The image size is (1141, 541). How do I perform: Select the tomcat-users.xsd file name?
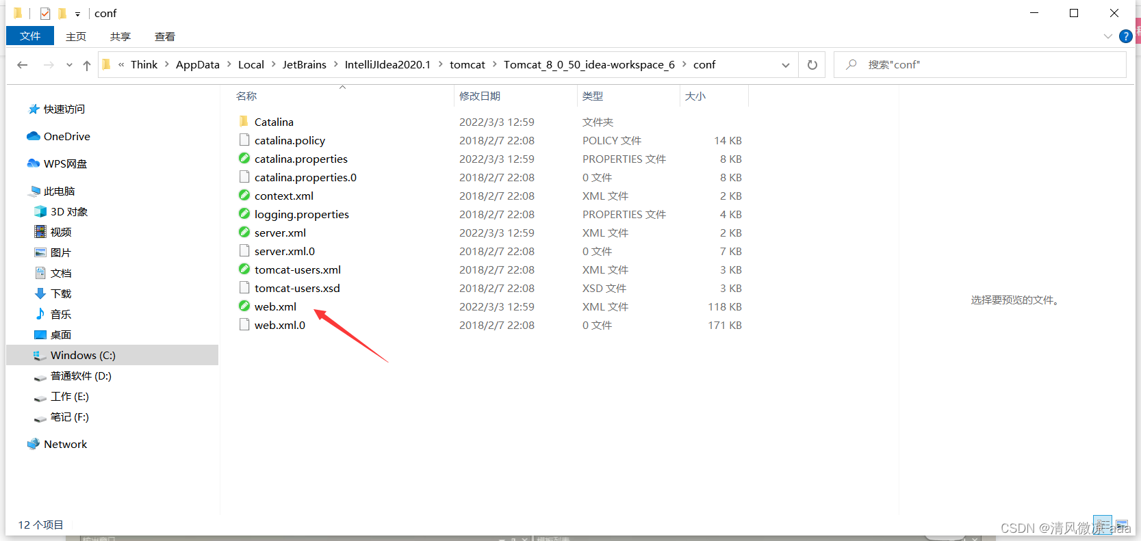click(297, 289)
